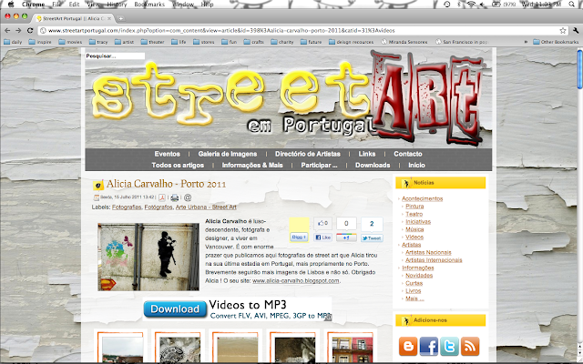Bookmark this page with the star icon
Screen dimensions: 583x364
pyautogui.click(x=563, y=30)
